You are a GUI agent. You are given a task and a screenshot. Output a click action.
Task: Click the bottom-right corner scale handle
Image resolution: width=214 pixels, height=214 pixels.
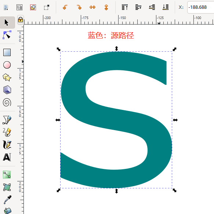coord(174,190)
